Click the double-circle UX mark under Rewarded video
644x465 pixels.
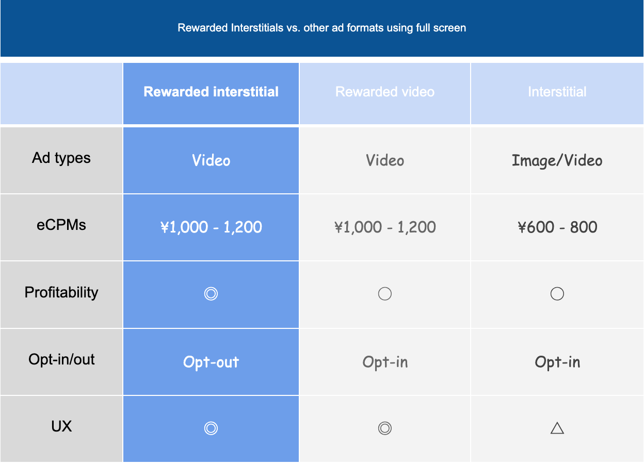click(x=384, y=428)
